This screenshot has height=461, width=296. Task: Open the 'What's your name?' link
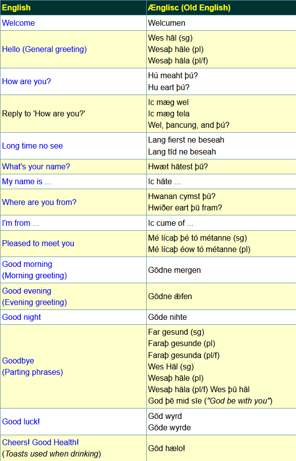point(36,167)
